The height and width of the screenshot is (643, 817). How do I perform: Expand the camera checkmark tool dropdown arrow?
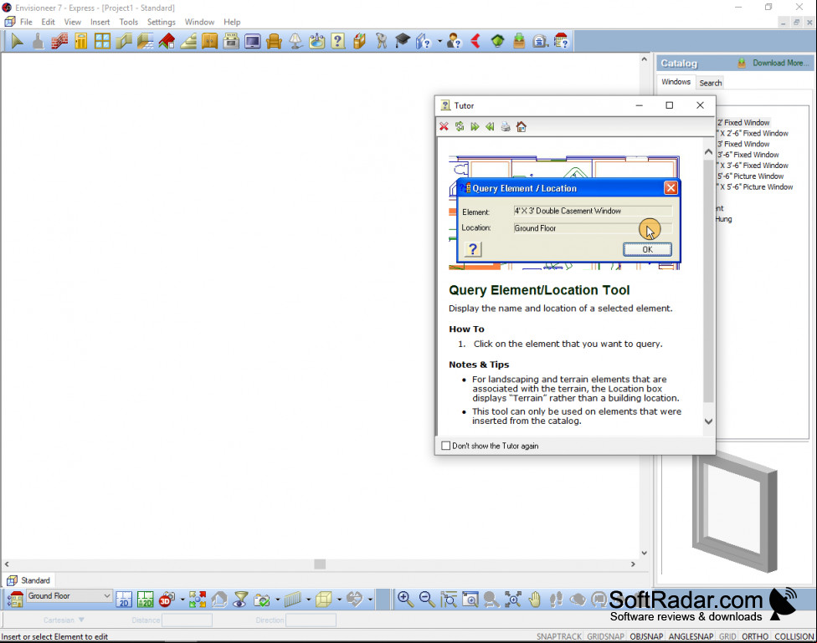click(x=277, y=600)
